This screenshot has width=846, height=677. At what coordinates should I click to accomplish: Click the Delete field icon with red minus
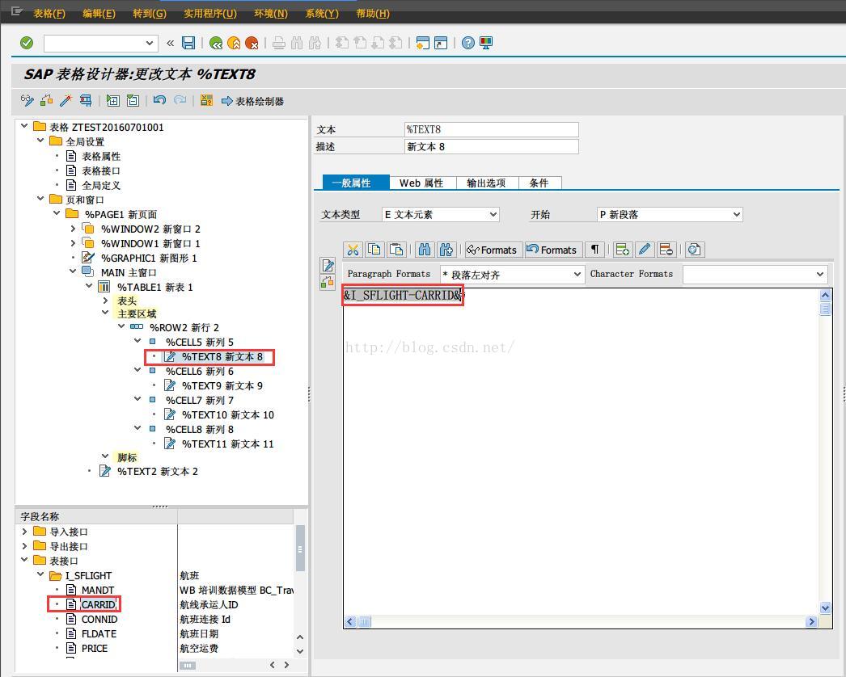pos(666,250)
